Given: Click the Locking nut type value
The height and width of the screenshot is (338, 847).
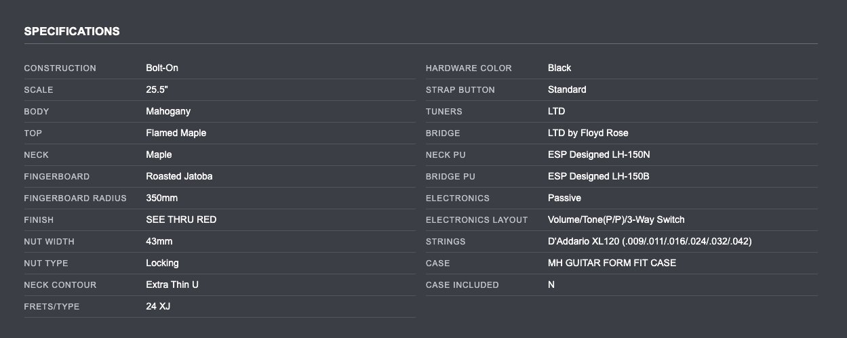Looking at the screenshot, I should (163, 263).
